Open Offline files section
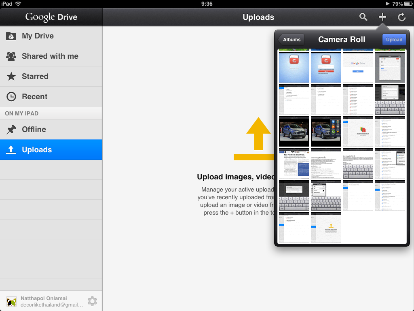 click(x=51, y=129)
